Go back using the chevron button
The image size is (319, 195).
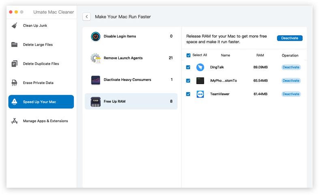point(86,17)
